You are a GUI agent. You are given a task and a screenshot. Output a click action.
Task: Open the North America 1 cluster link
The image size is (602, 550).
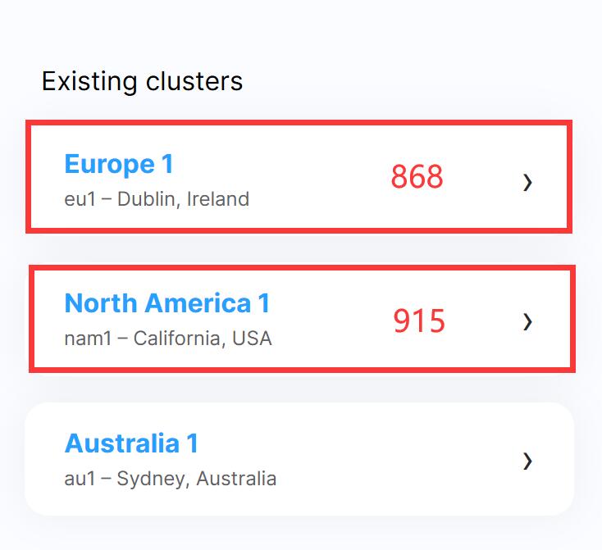[x=167, y=303]
